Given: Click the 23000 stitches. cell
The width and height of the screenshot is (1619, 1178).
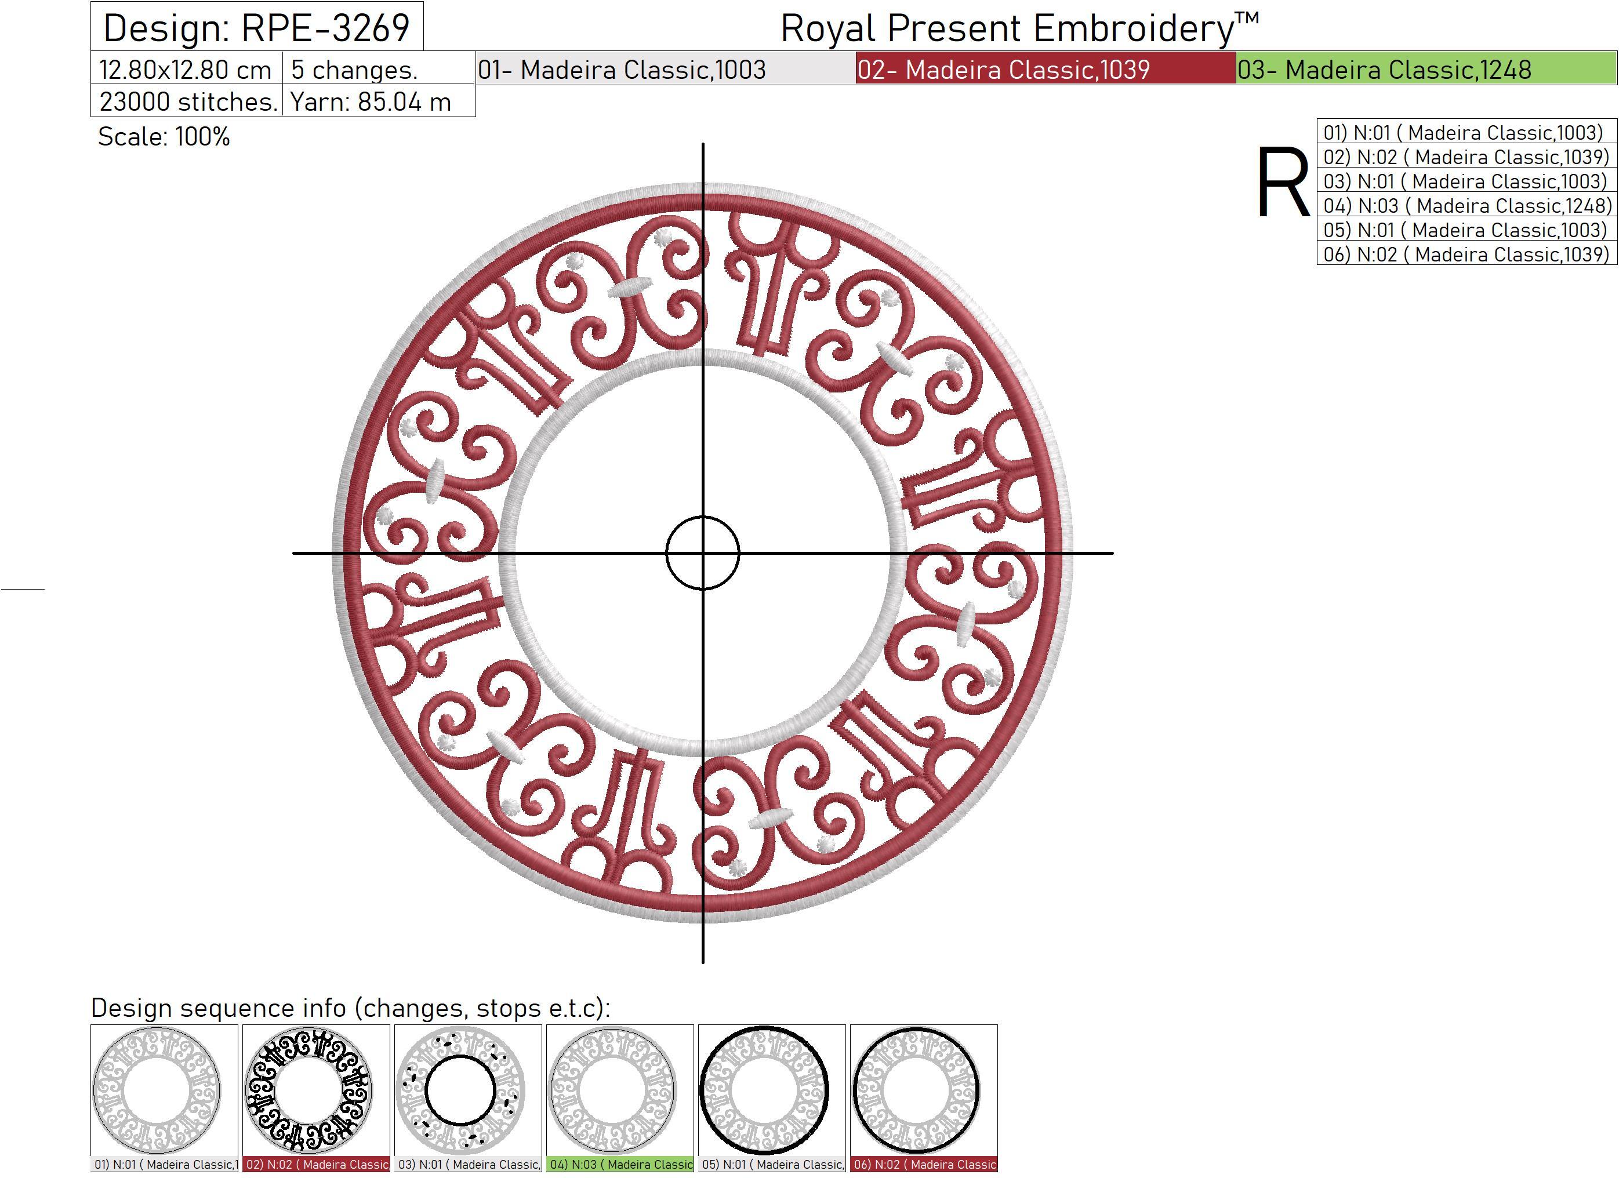Looking at the screenshot, I should point(186,101).
